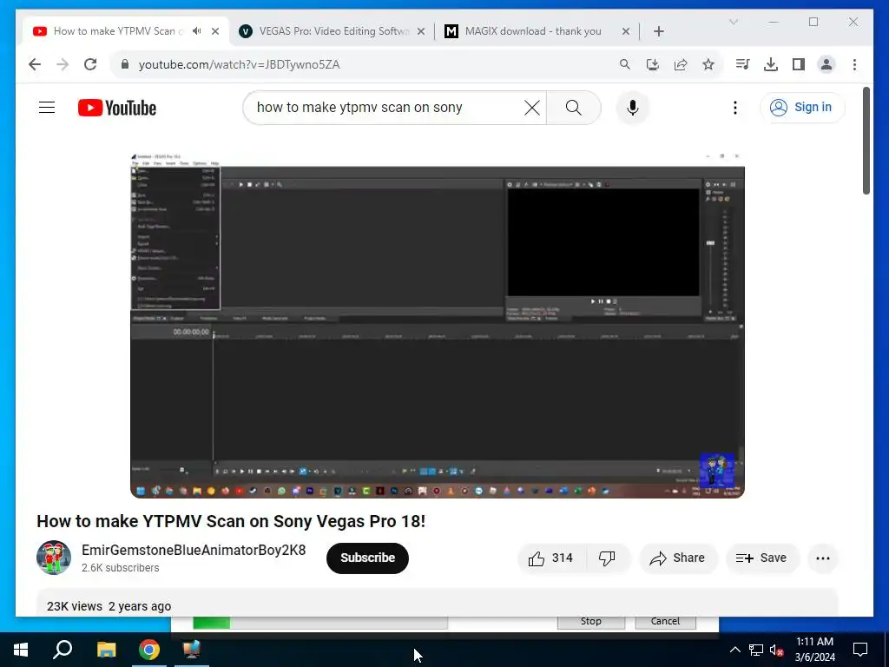Bookmark this page with the star

tap(708, 64)
